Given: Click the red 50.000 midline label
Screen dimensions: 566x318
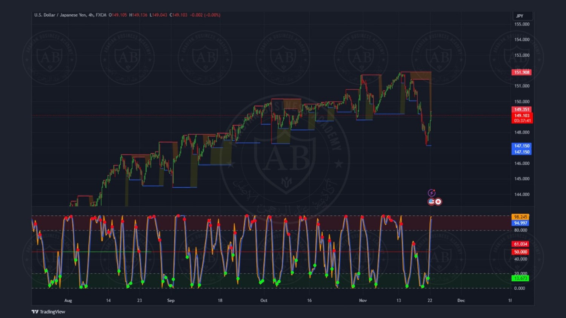Looking at the screenshot, I should [520, 252].
